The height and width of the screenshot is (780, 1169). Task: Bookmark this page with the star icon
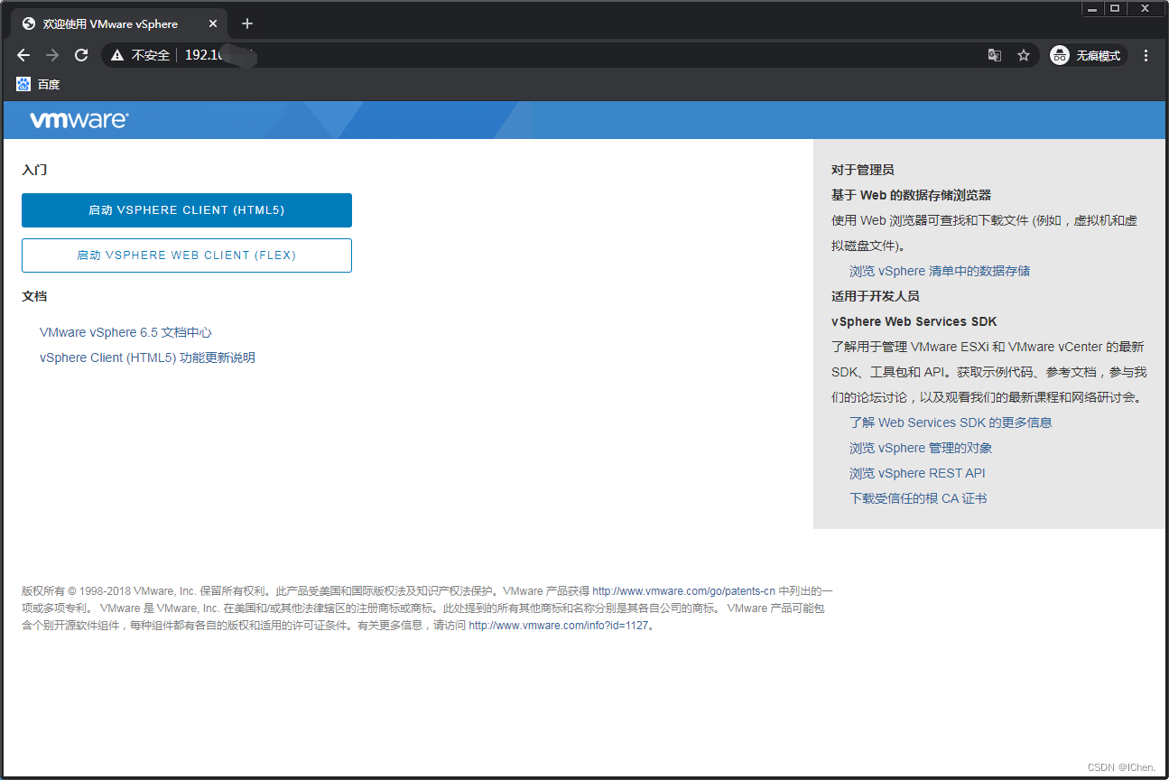pos(1024,55)
